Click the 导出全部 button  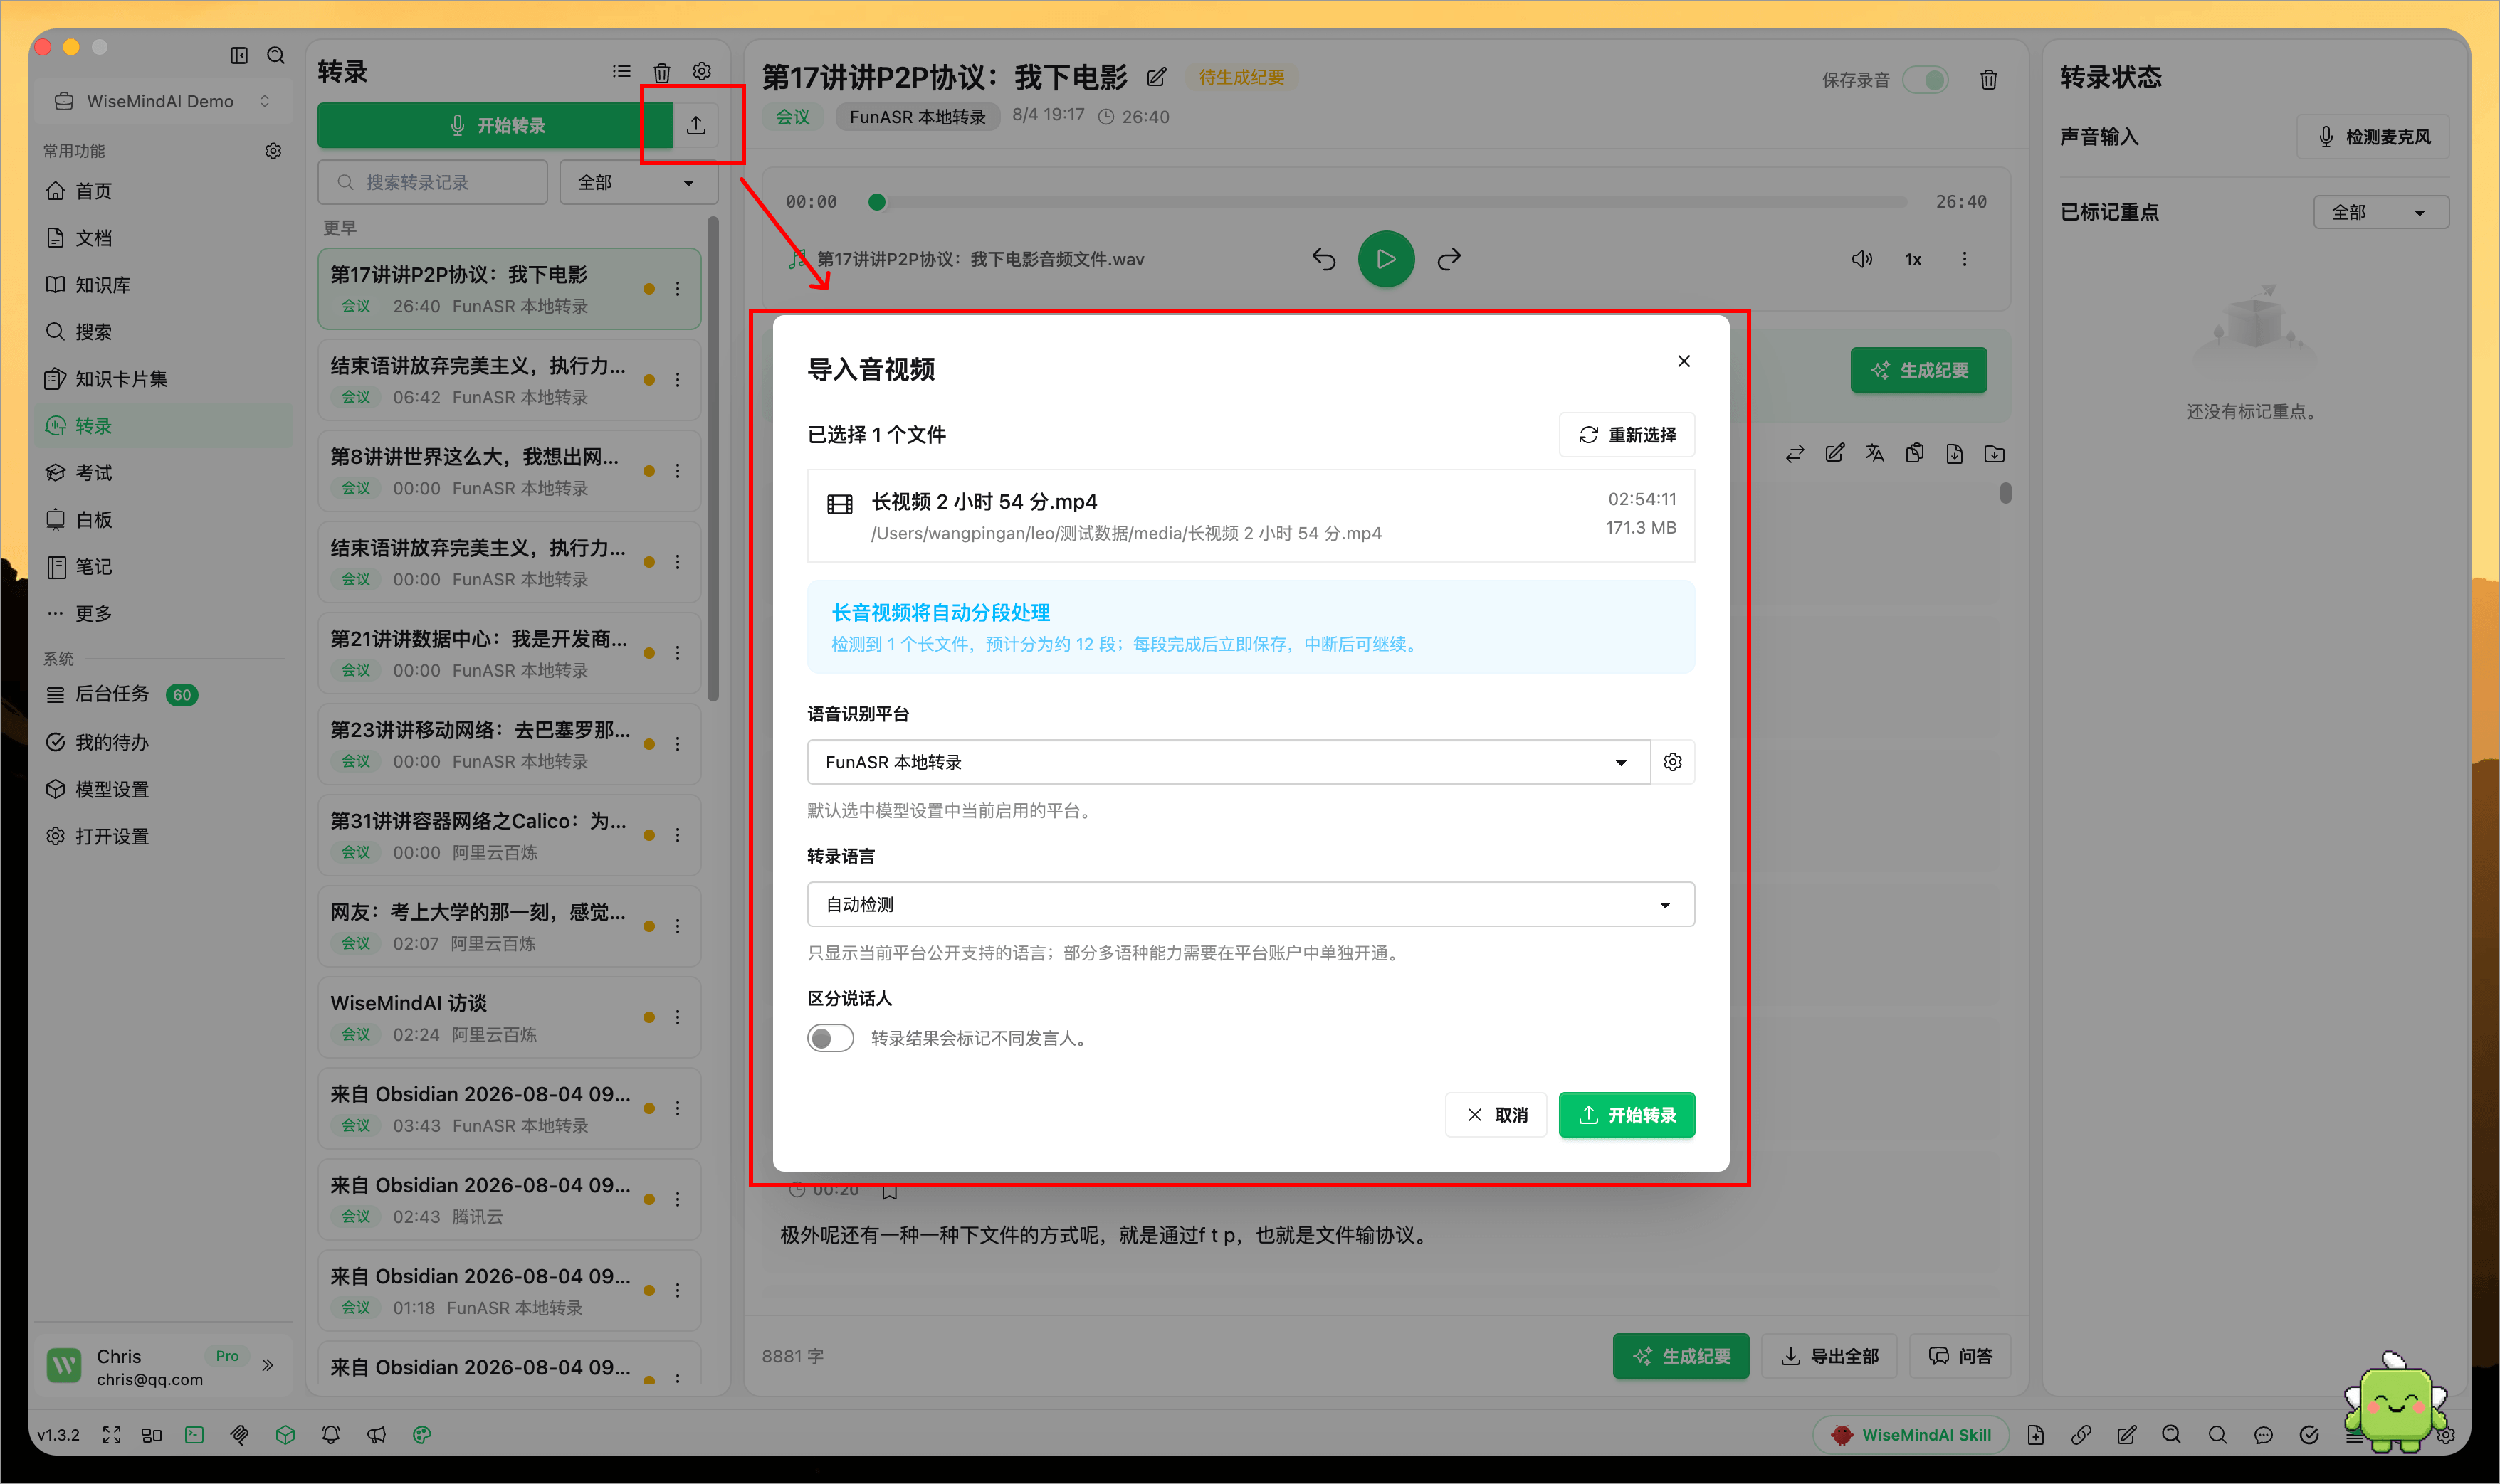tap(1829, 1356)
